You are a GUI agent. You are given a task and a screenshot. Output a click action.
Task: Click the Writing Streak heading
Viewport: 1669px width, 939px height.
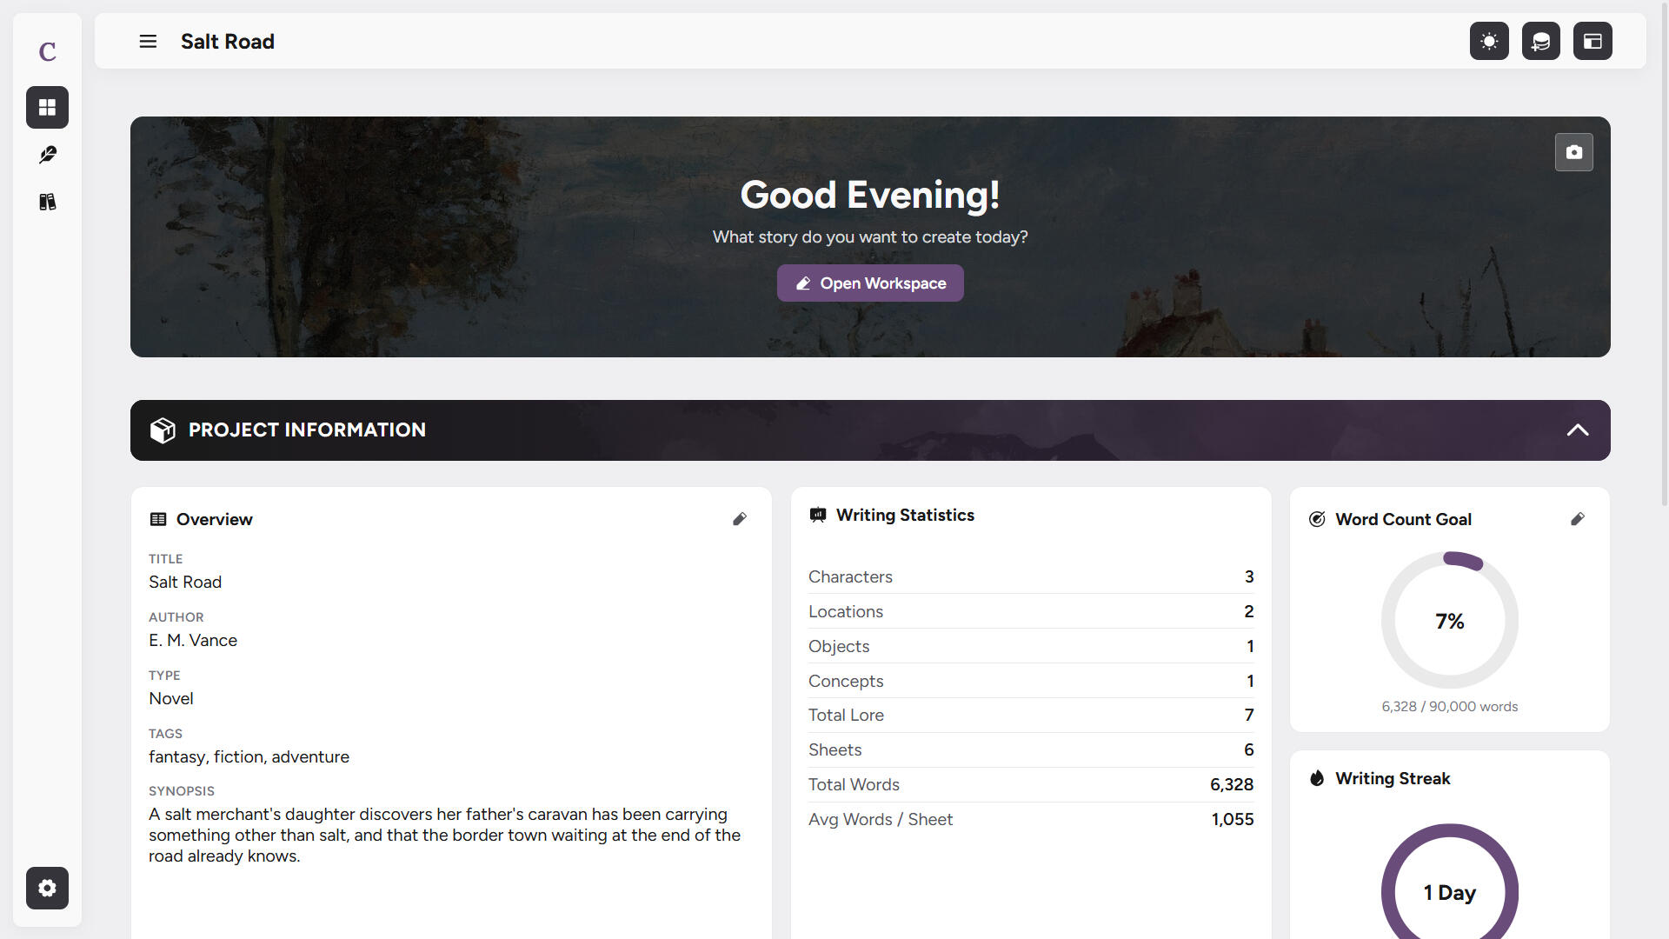pyautogui.click(x=1393, y=778)
